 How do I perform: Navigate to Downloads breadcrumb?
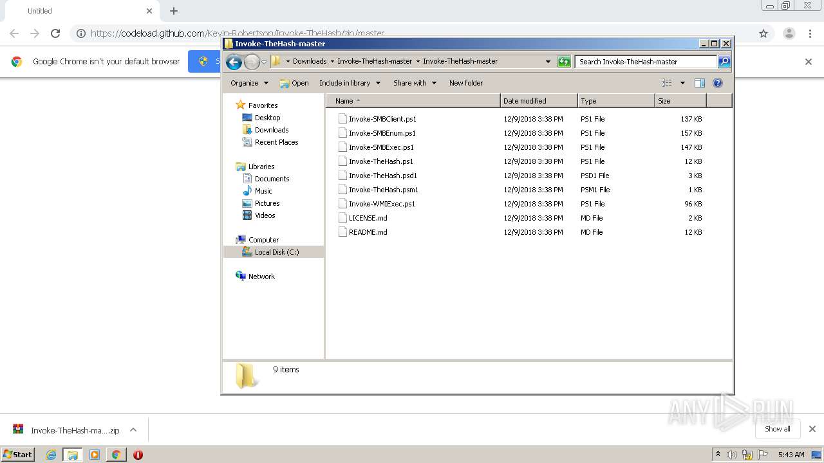310,62
